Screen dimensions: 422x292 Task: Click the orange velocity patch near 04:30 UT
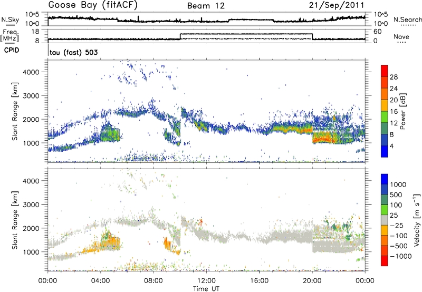[111, 244]
